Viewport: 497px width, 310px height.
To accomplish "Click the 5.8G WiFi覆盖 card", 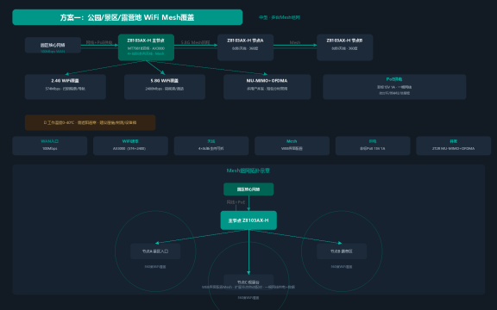I will tap(165, 87).
